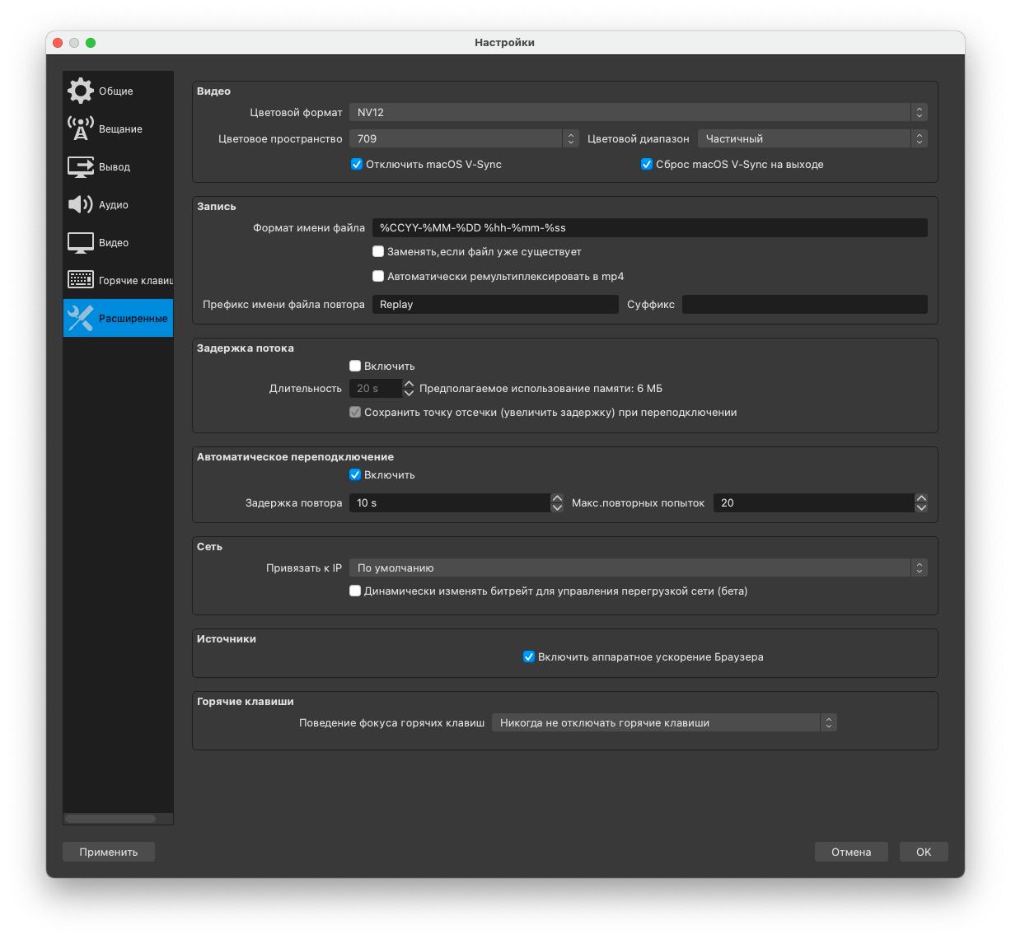Click the monitor icon for Видео

point(81,242)
